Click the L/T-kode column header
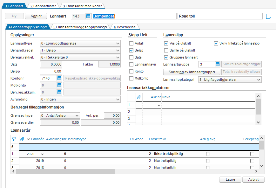This screenshot has width=276, height=188. point(138,139)
